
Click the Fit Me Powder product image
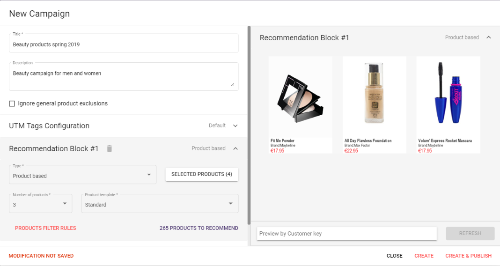tap(301, 97)
